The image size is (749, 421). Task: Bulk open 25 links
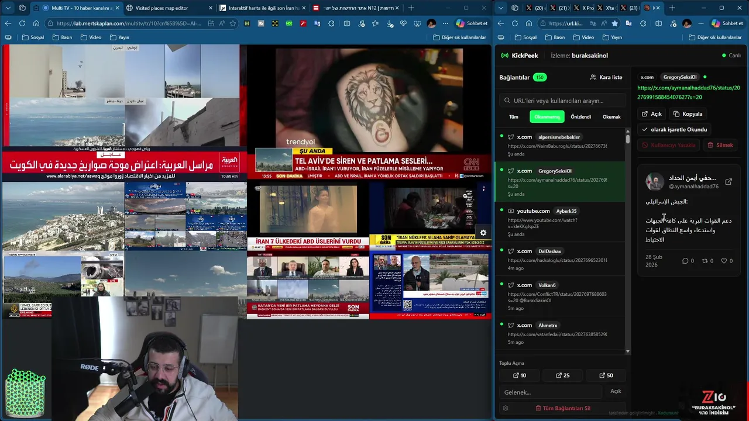(x=562, y=375)
